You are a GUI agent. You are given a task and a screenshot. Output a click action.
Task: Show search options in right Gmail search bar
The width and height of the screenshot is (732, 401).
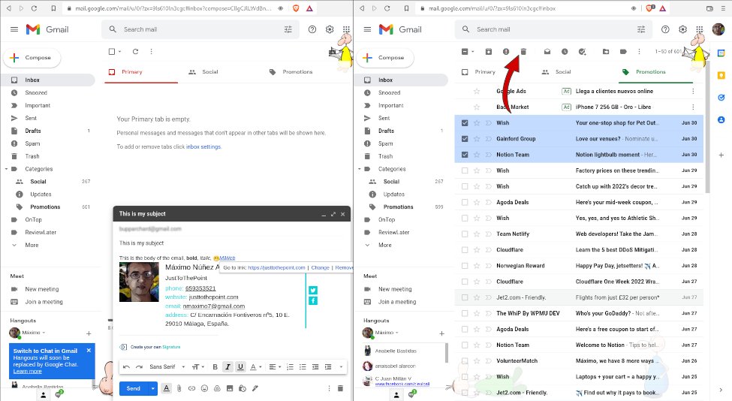(641, 29)
